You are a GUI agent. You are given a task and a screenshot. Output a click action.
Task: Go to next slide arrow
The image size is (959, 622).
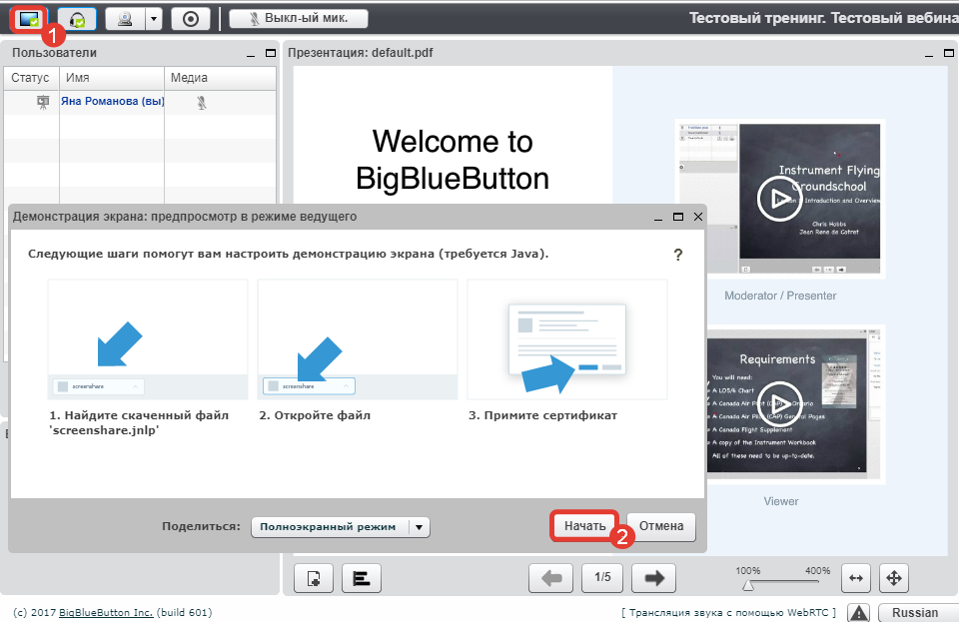point(653,578)
